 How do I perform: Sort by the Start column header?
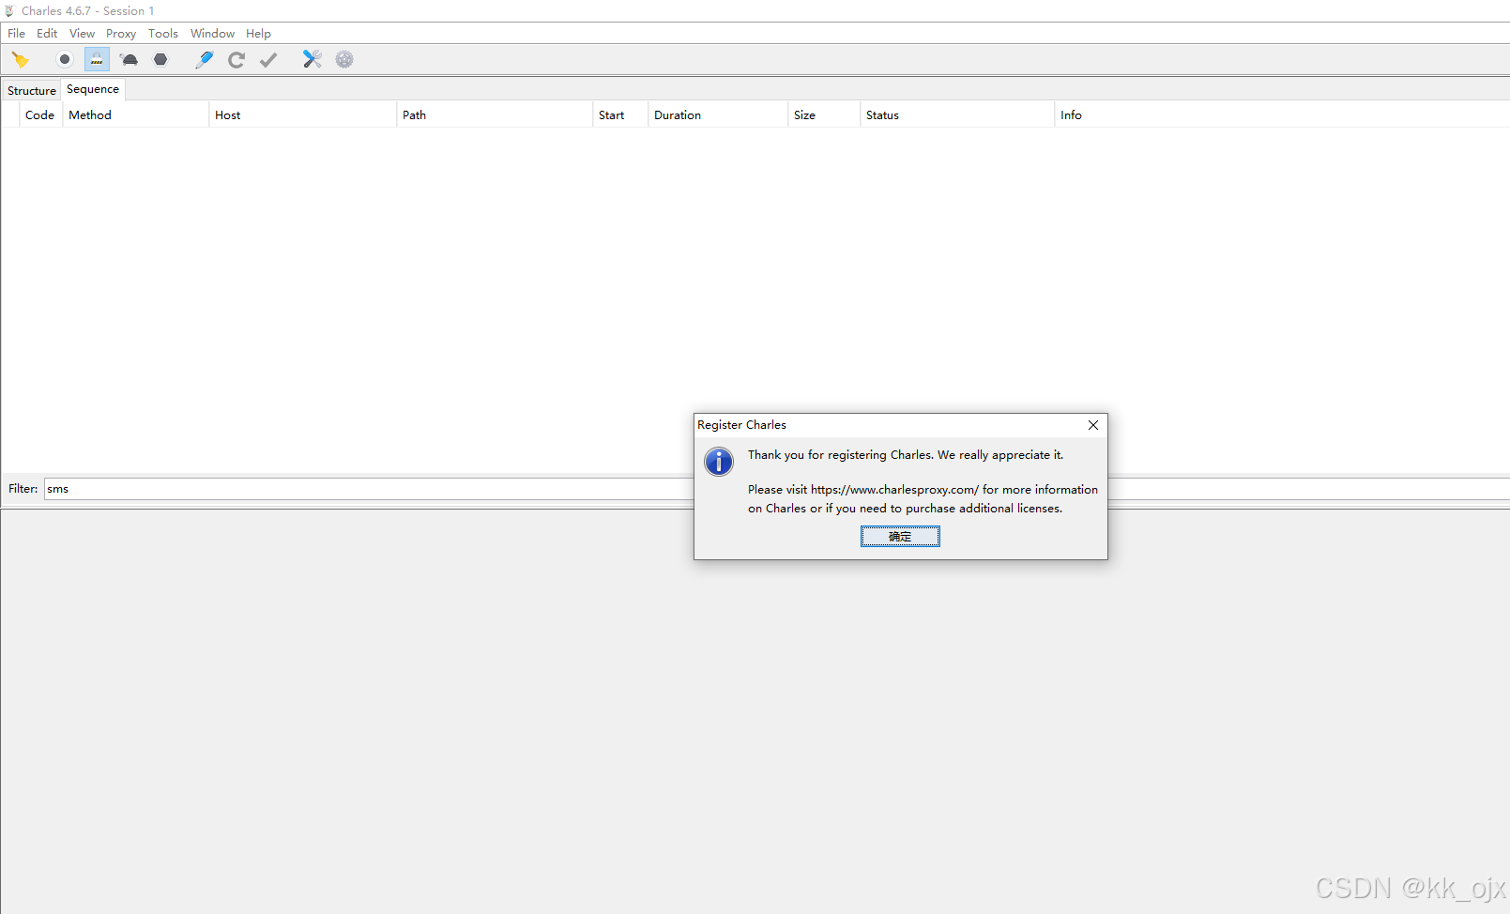click(619, 115)
